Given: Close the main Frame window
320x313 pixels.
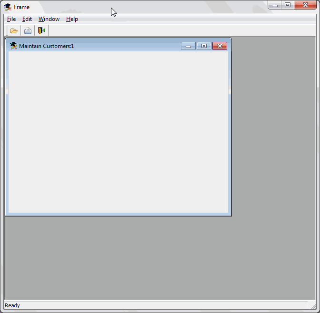Looking at the screenshot, I should [x=305, y=5].
